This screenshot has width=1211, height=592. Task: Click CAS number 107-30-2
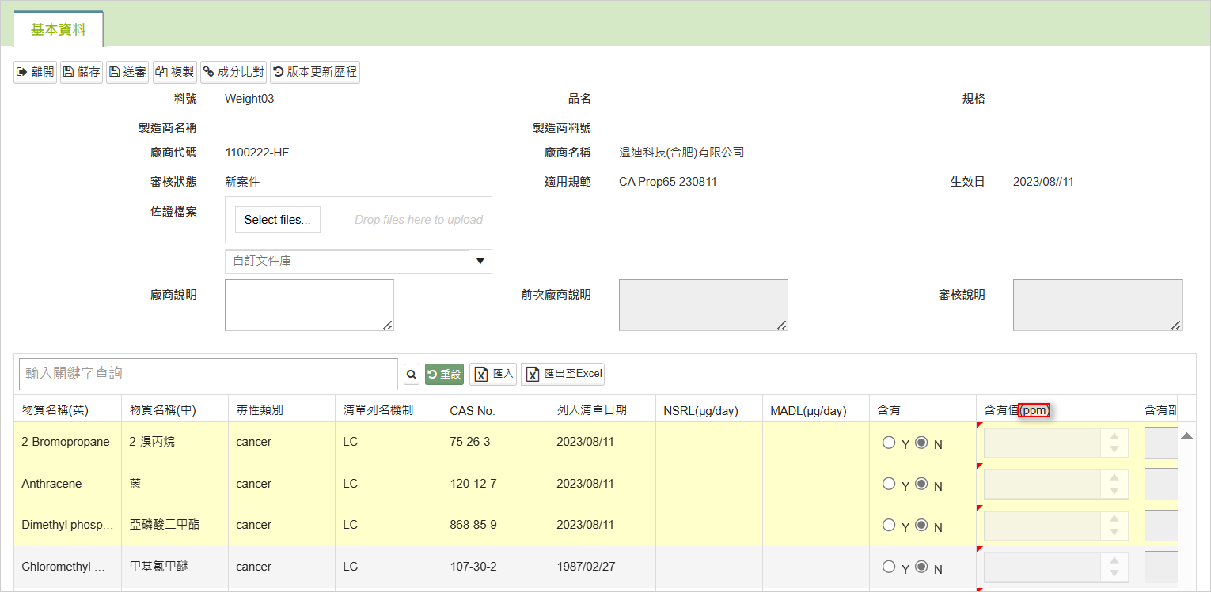click(473, 567)
